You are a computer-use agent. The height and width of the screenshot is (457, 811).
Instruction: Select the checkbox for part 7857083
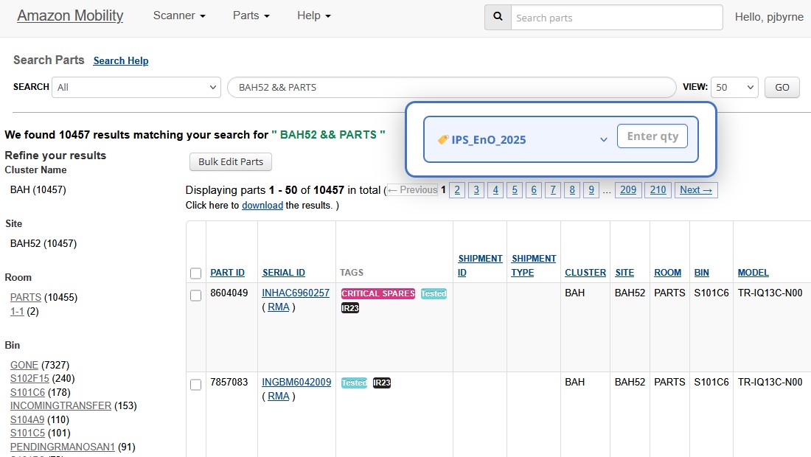195,384
